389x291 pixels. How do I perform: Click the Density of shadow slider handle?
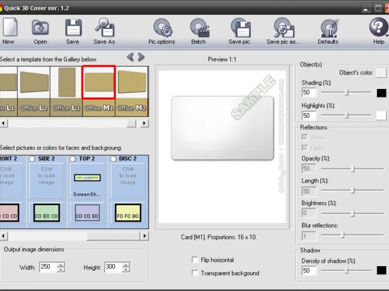347,271
